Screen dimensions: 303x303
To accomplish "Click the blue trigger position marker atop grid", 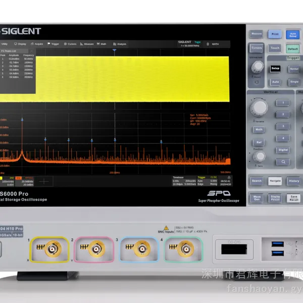I will pyautogui.click(x=115, y=50).
